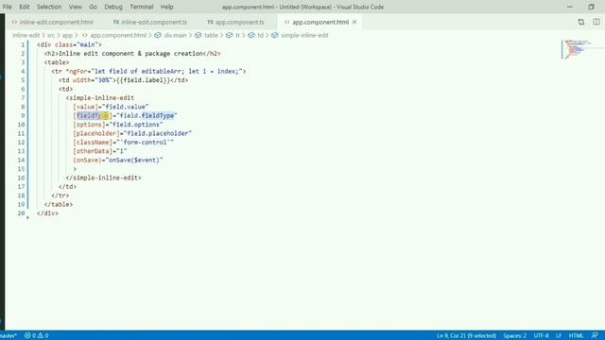This screenshot has width=605, height=340.
Task: Click the *ngFor tr code line
Action: [148, 72]
